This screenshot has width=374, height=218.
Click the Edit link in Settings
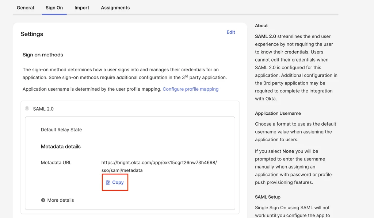(231, 32)
